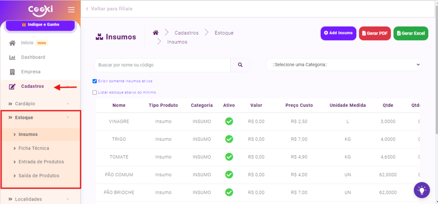Click the magnifying glass search button
The image size is (438, 204).
(240, 65)
